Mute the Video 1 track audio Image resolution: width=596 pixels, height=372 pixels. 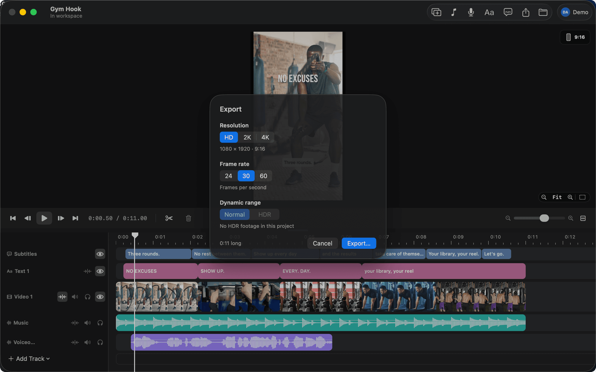click(x=75, y=297)
